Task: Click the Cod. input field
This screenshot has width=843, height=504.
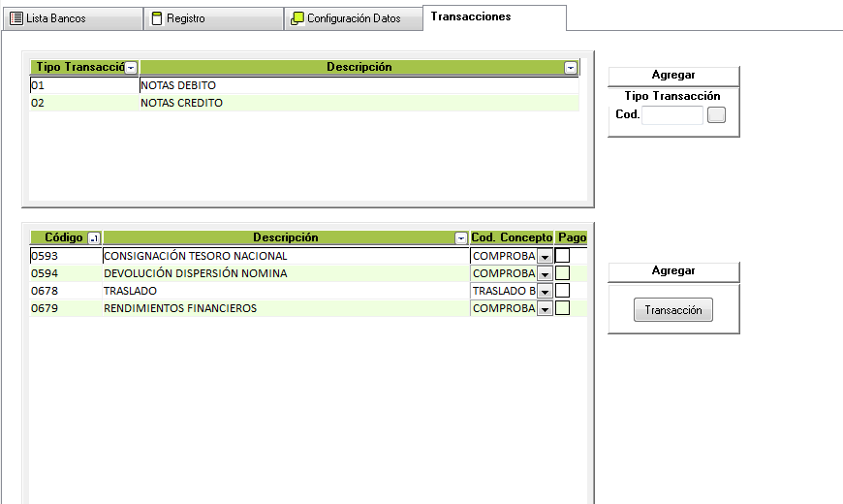Action: point(671,115)
